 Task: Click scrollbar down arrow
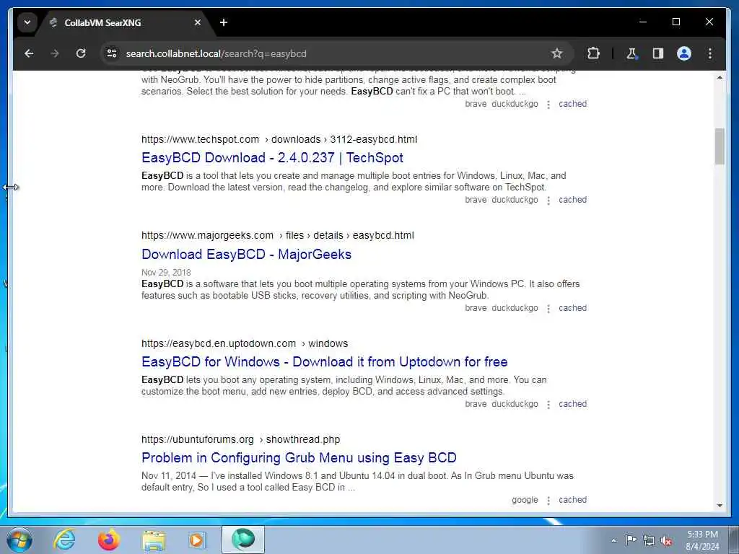coord(720,506)
